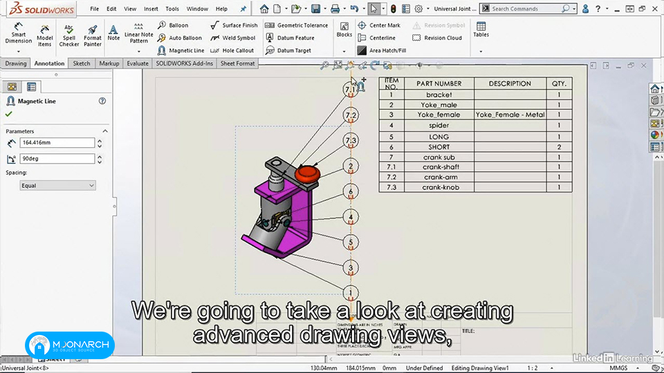The height and width of the screenshot is (373, 664).
Task: Expand the Tables dropdown arrow
Action: [481, 51]
